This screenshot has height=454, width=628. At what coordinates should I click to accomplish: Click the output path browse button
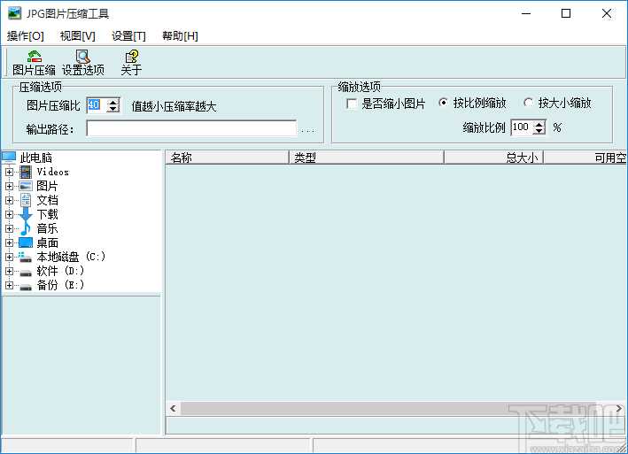point(307,130)
